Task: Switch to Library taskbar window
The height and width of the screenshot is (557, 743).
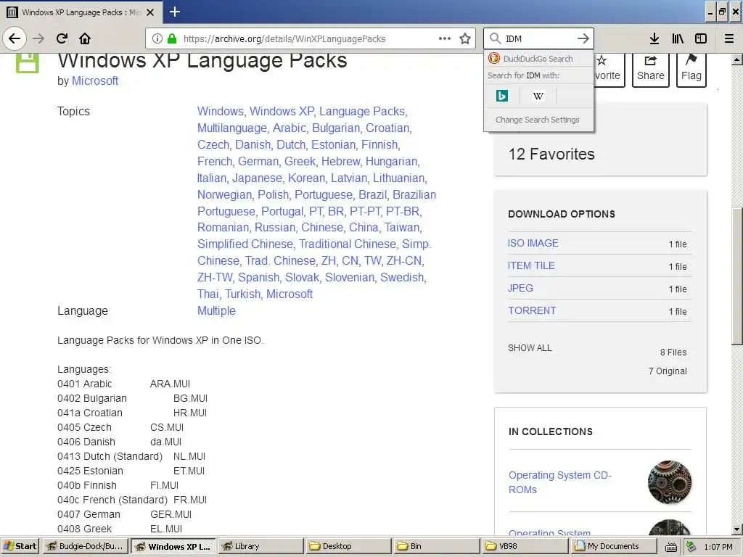Action: [x=260, y=546]
